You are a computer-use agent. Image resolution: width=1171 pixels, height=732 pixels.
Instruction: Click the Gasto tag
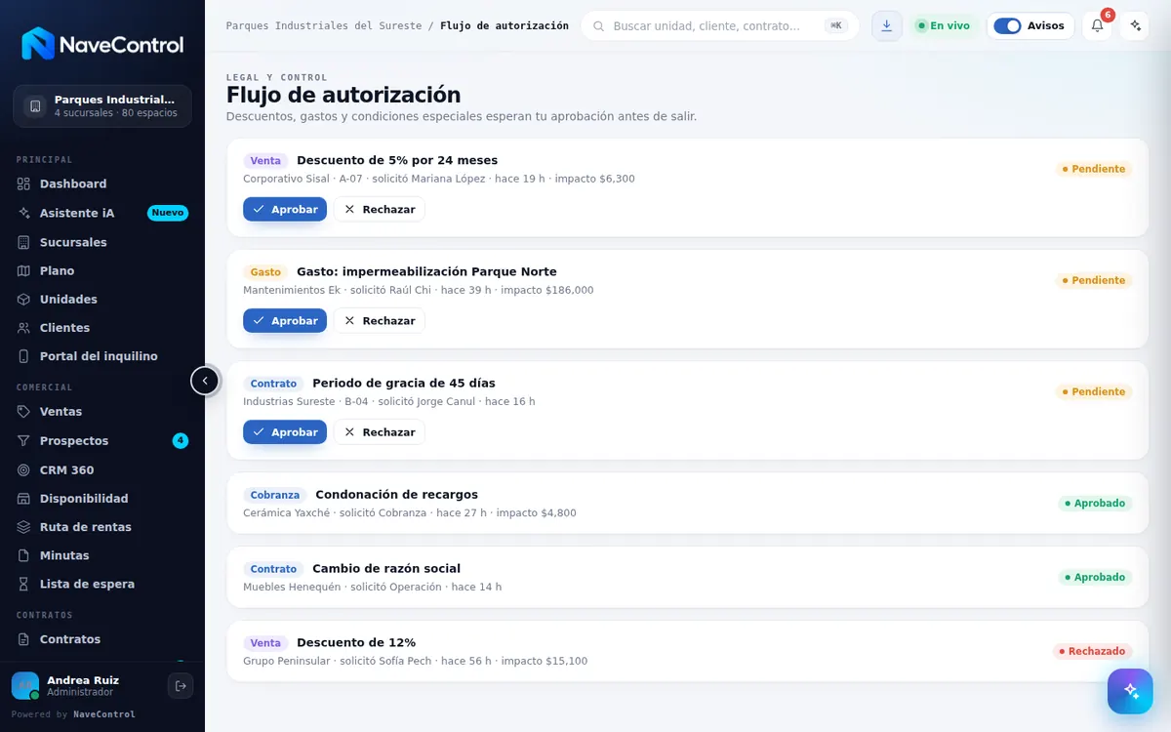[x=265, y=272]
